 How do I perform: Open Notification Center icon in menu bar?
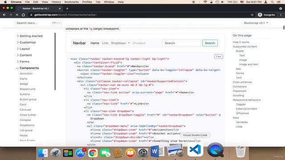(278, 2)
